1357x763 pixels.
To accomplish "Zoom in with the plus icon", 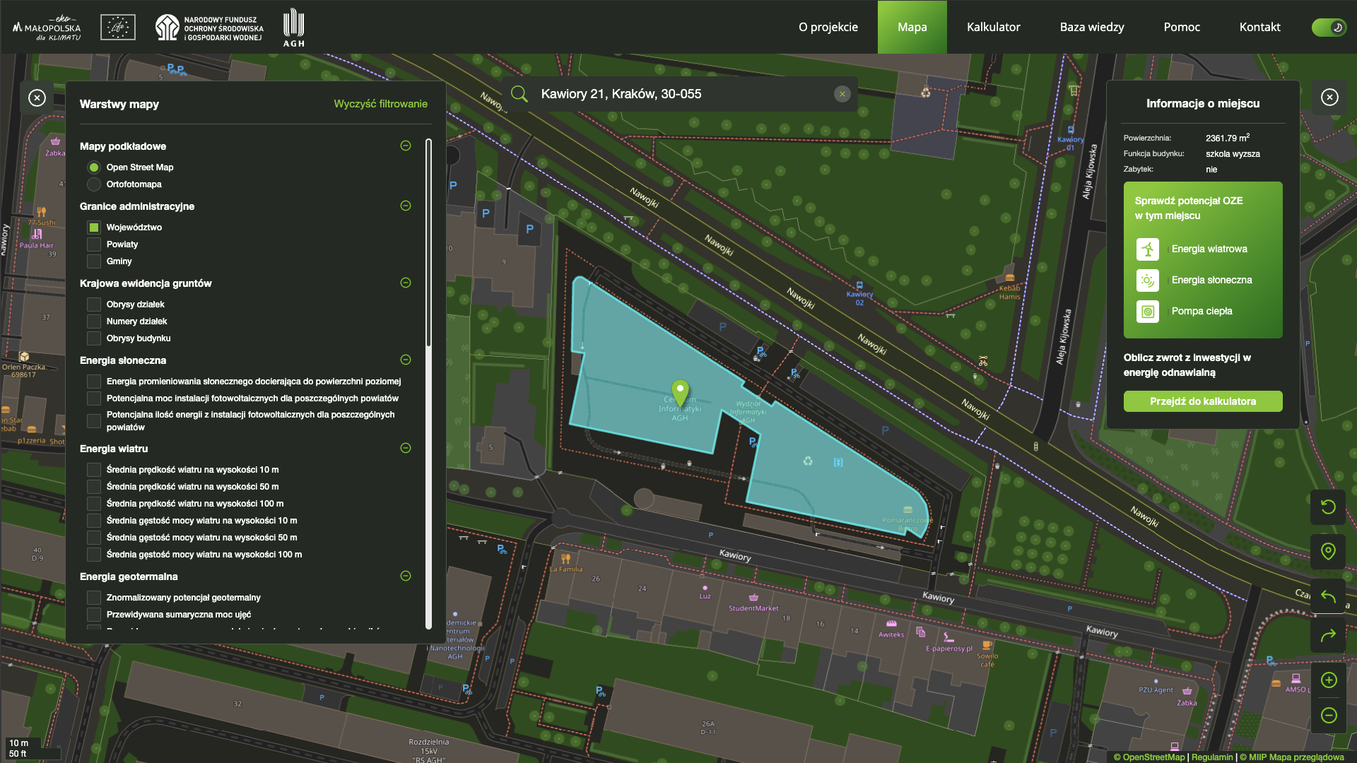I will (1328, 680).
